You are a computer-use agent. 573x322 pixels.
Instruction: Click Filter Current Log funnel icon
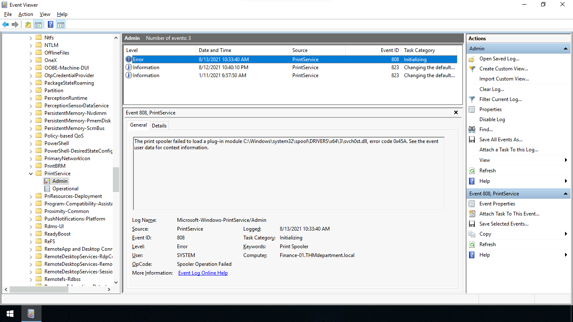pos(472,99)
